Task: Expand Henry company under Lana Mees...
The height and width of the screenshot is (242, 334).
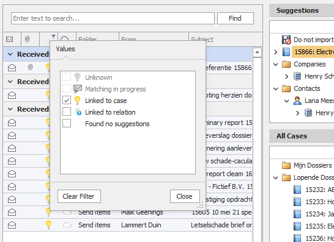Action: [x=298, y=113]
